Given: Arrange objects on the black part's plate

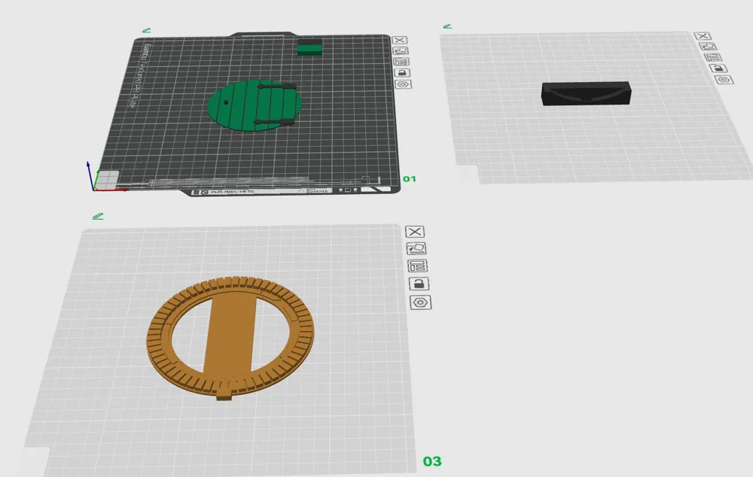Looking at the screenshot, I should [x=712, y=57].
